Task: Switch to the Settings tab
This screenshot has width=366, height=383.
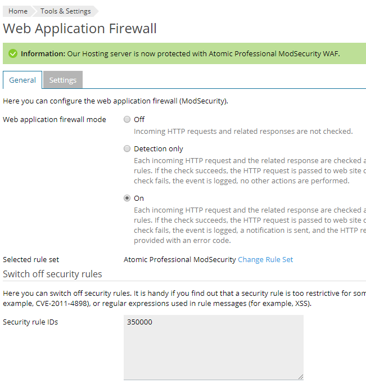Action: coord(63,80)
